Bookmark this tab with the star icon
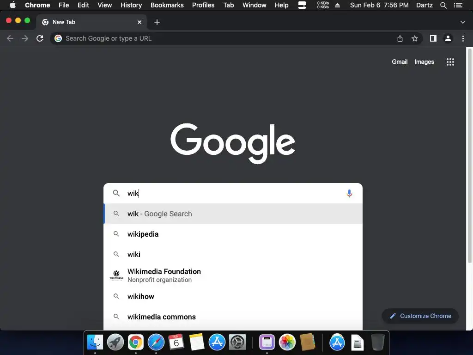Image resolution: width=473 pixels, height=355 pixels. tap(415, 38)
